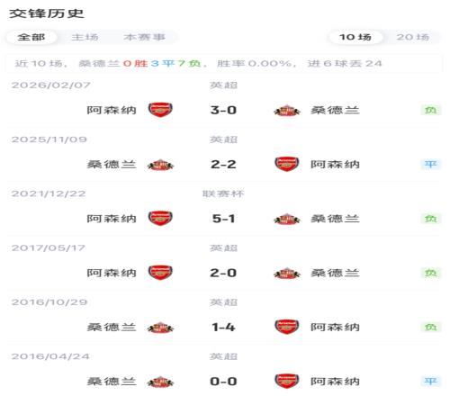Click Sunderland crest in 2026/02/07 match
This screenshot has width=450, height=396.
pyautogui.click(x=287, y=111)
